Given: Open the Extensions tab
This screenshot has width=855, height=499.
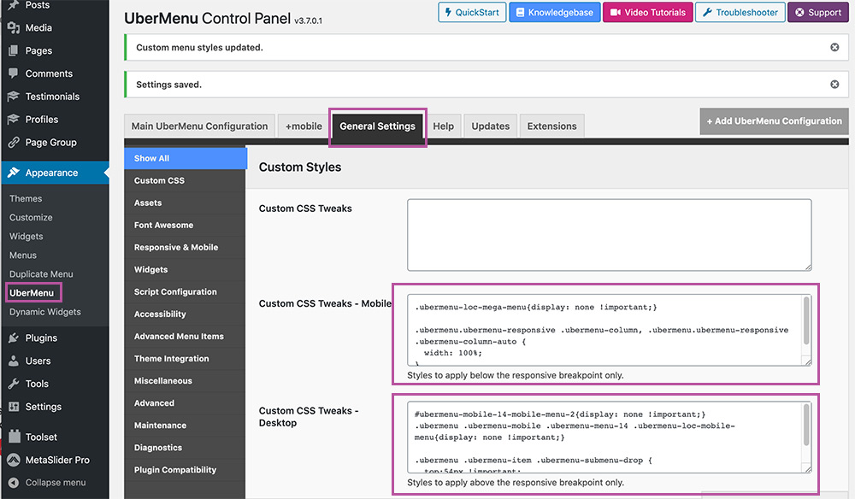Looking at the screenshot, I should pos(551,126).
